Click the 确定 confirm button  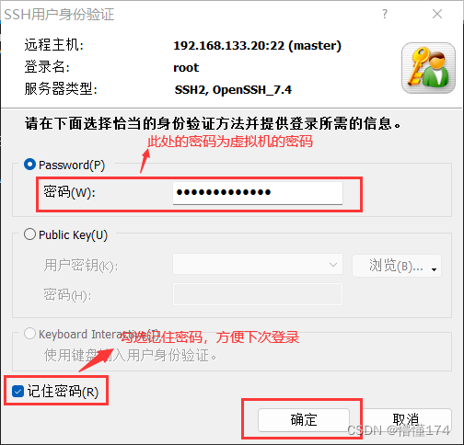click(304, 419)
